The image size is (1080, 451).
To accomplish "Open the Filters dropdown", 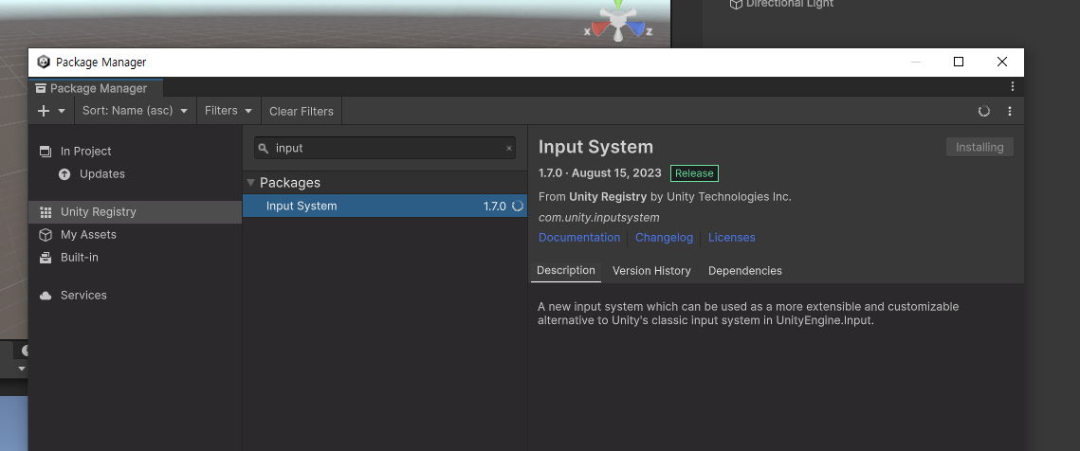I will 229,111.
